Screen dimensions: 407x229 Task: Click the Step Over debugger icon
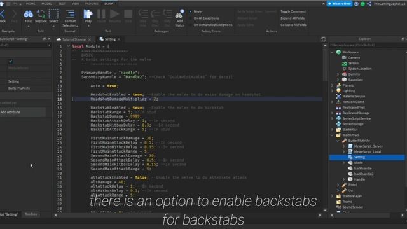point(155,14)
